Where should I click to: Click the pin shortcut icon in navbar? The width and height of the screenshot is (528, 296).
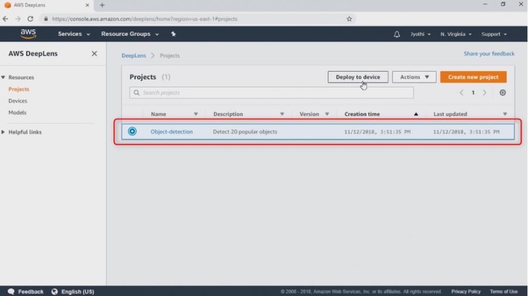tap(174, 34)
